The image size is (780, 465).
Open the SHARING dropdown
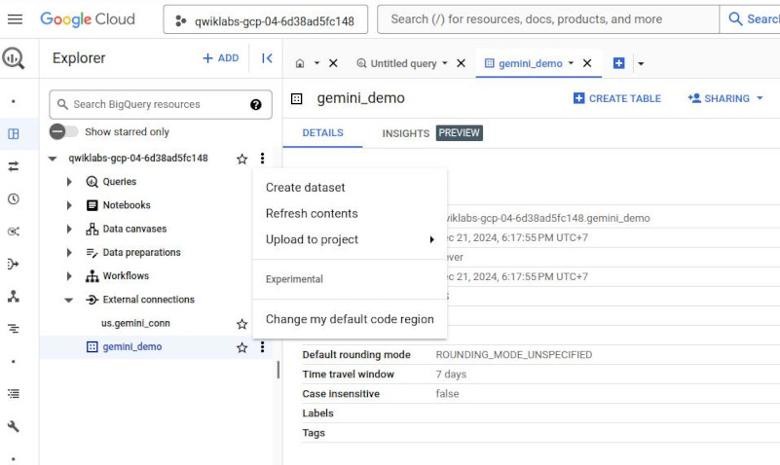(x=725, y=98)
